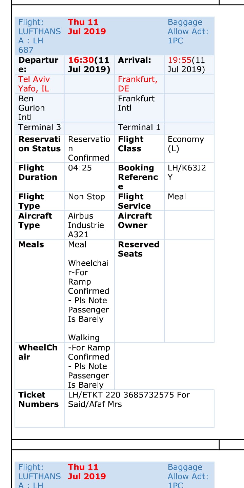This screenshot has height=488, width=244.
Task: Click the Meal value beside Flight Service
Action: (x=177, y=197)
